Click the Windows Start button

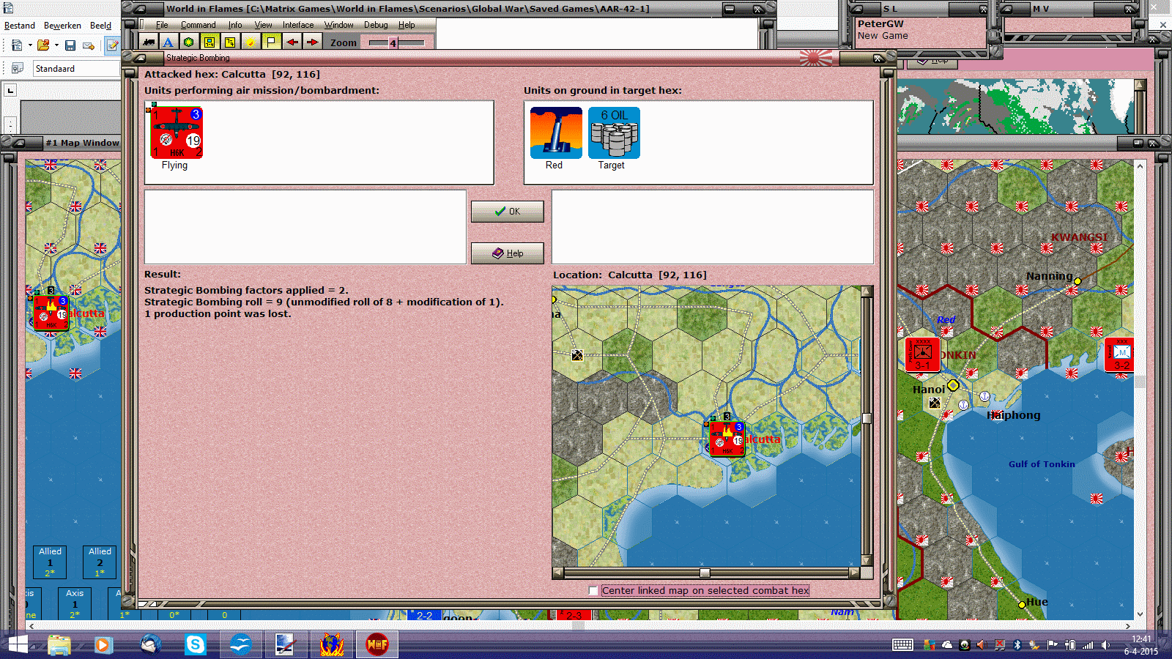pos(18,644)
